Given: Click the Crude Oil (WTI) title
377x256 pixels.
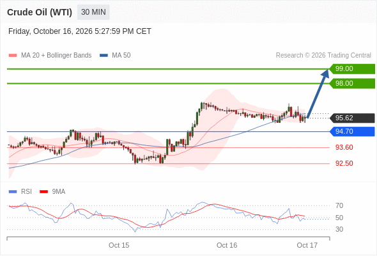Looking at the screenshot, I should tap(40, 12).
